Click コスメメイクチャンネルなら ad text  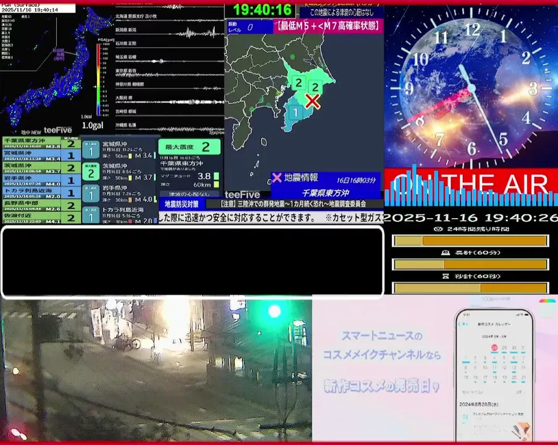tap(381, 355)
